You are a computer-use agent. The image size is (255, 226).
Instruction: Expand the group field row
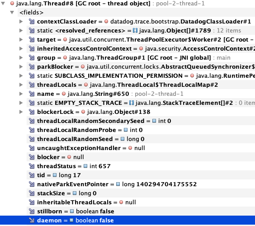click(21, 57)
